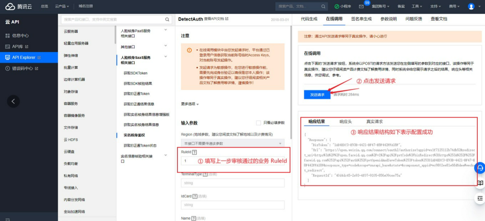Screen dimensions: 485x221
Task: Switch to the 查看文档 tab
Action: click(x=439, y=19)
